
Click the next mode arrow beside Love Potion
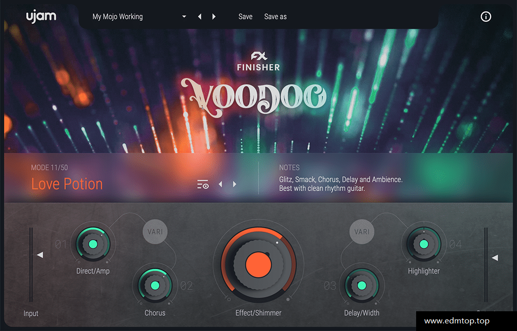coord(234,184)
